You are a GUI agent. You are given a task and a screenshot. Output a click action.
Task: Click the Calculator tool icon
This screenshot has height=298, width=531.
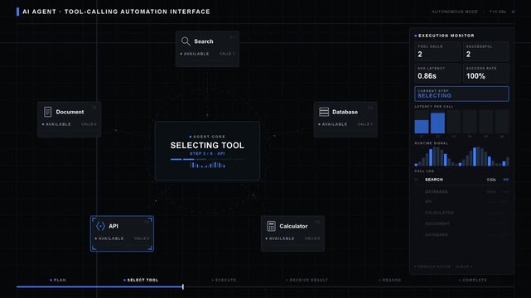tap(271, 226)
